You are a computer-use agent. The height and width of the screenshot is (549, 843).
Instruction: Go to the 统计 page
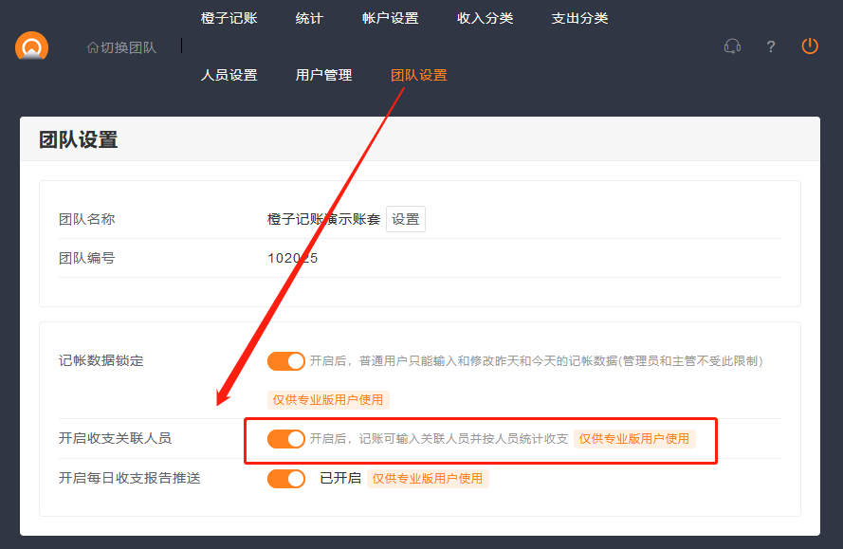tap(309, 18)
